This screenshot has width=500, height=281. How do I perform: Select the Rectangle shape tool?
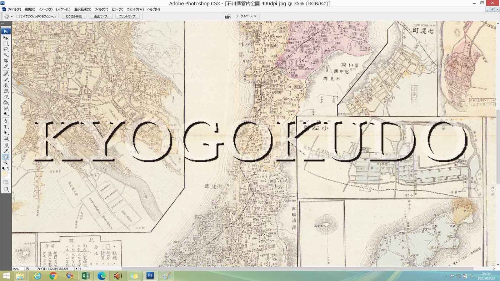6,138
